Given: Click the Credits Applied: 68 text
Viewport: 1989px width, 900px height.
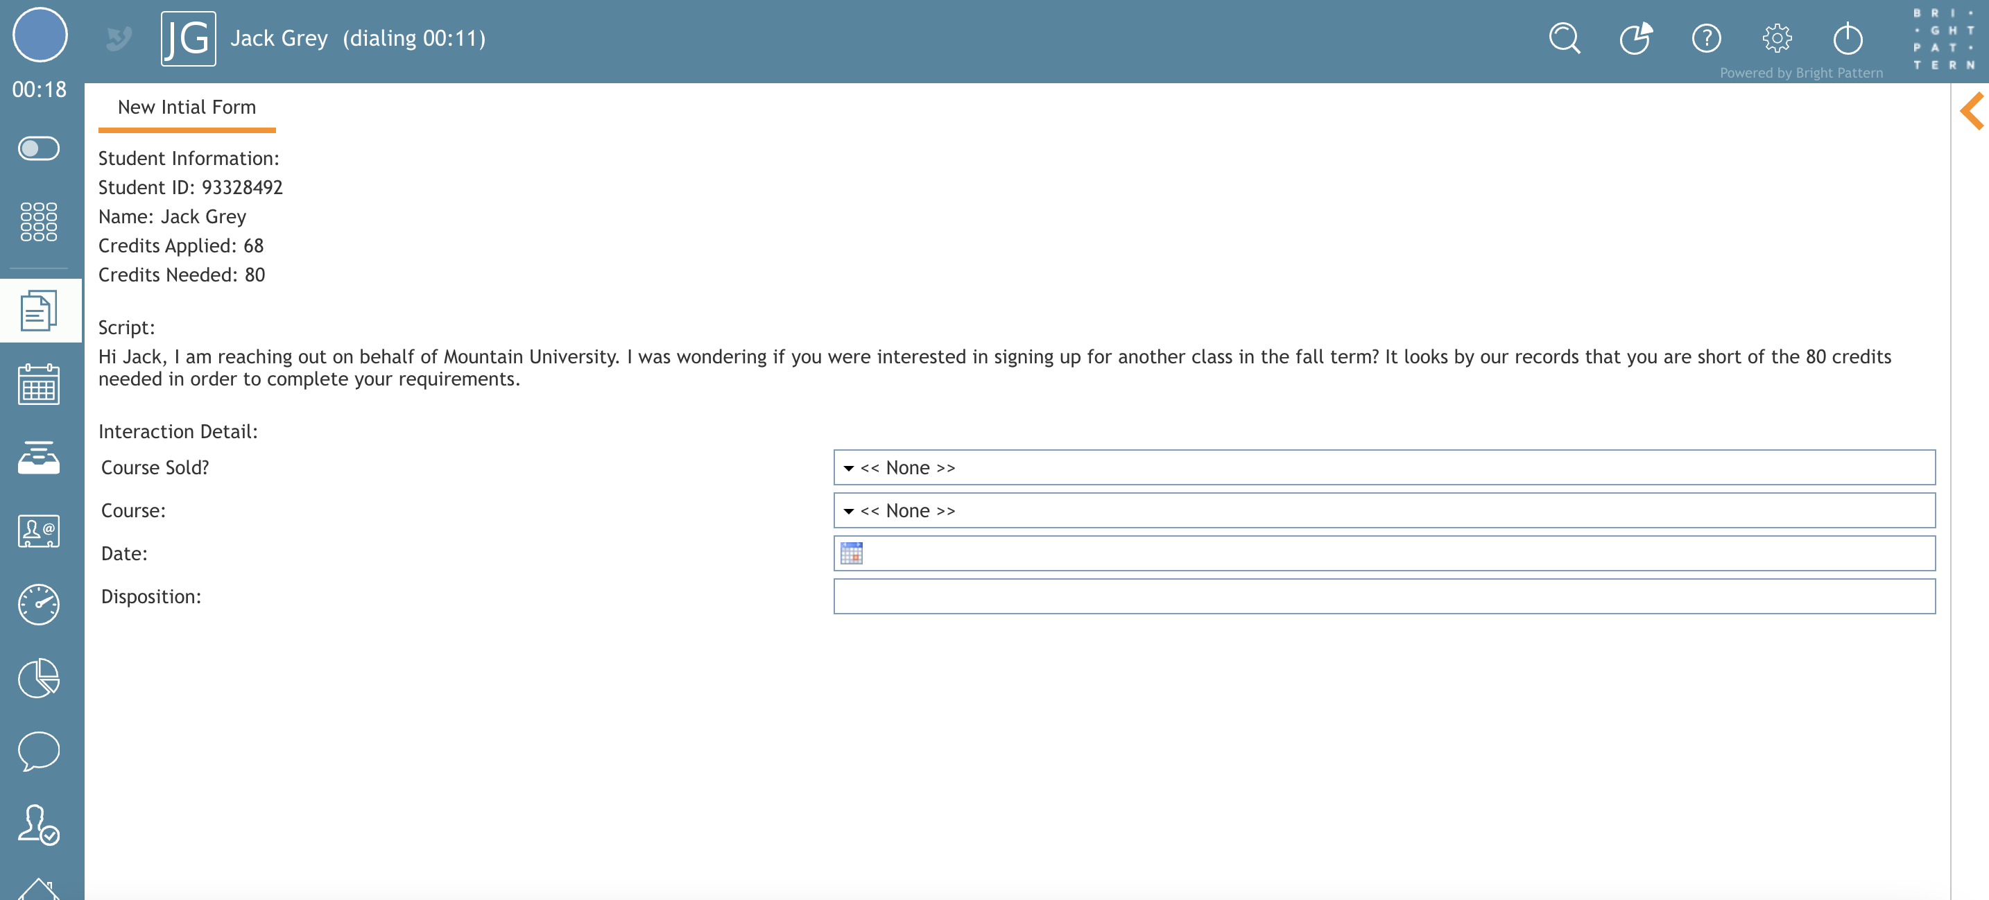Looking at the screenshot, I should [181, 245].
